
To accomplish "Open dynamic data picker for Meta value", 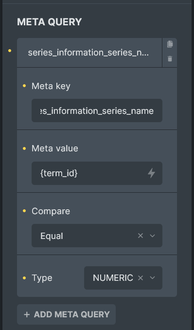I will tap(151, 173).
